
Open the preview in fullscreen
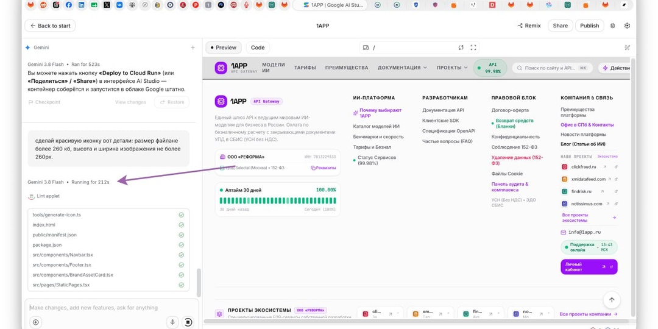pyautogui.click(x=473, y=48)
